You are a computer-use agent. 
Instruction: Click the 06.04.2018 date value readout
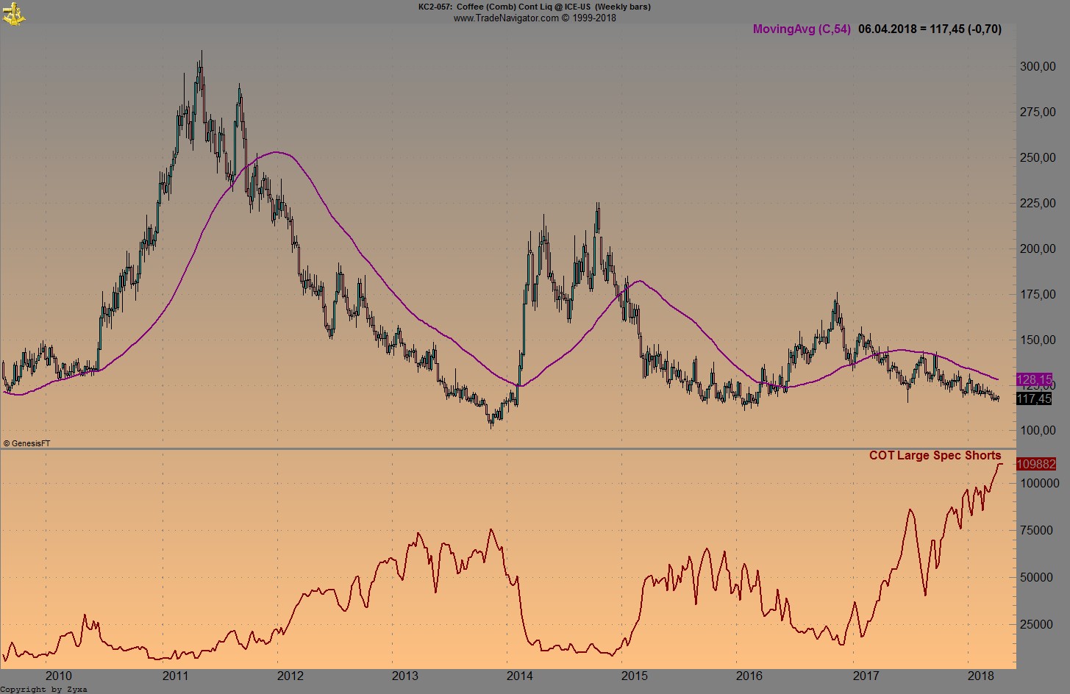887,29
